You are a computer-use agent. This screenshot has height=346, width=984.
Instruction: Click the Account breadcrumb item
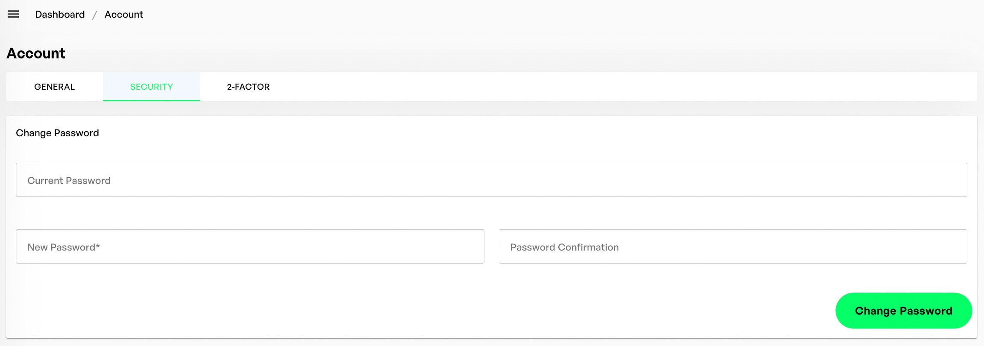[124, 15]
